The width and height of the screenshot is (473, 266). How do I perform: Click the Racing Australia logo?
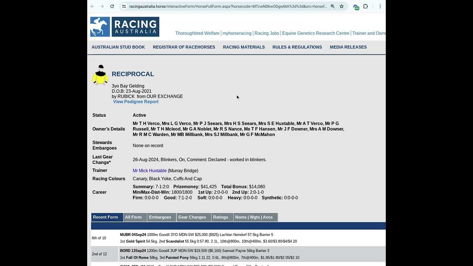[125, 27]
